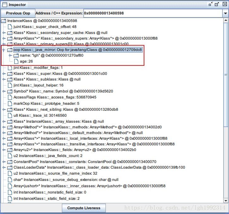Iconify the Inspector internal frame
The height and width of the screenshot is (214, 229).
point(211,4)
